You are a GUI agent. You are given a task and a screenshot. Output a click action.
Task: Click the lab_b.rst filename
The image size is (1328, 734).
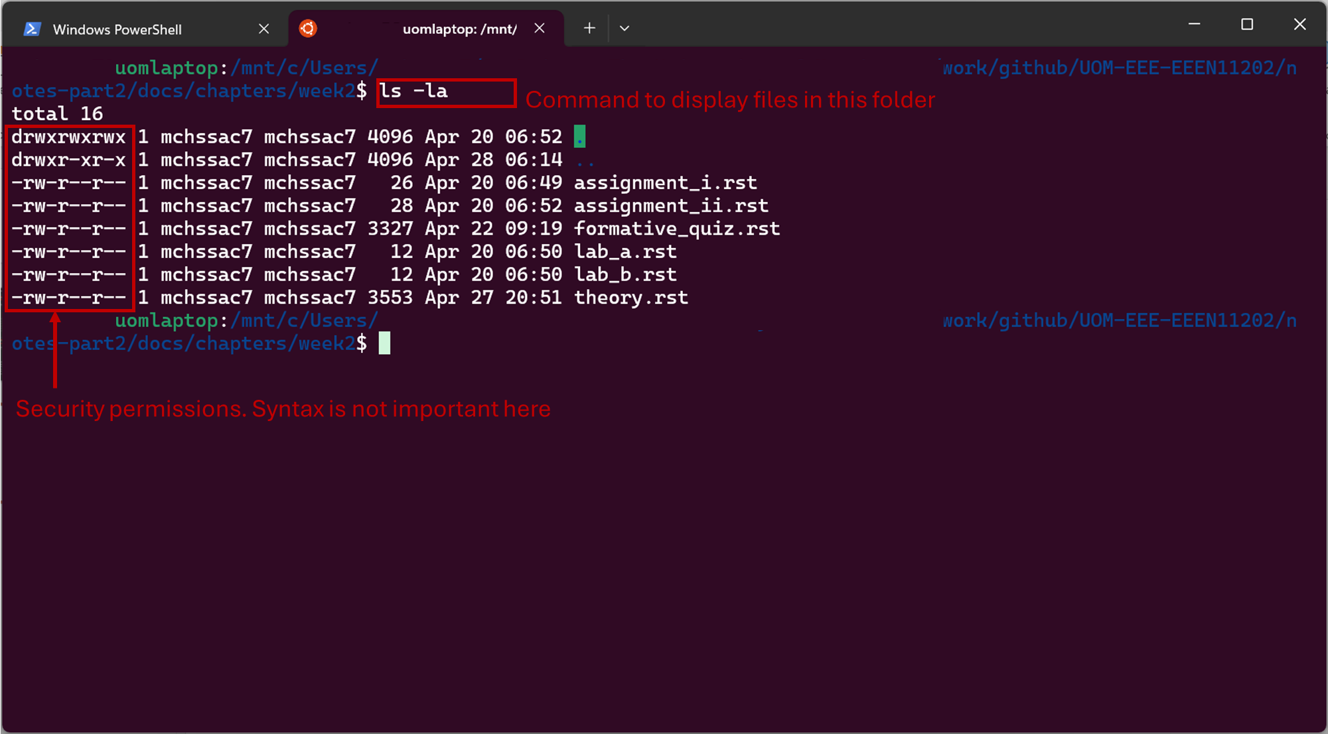point(625,275)
